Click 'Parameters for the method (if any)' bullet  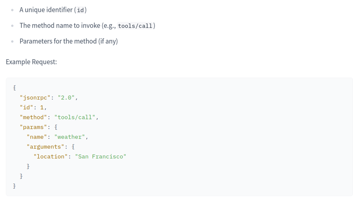click(x=68, y=41)
